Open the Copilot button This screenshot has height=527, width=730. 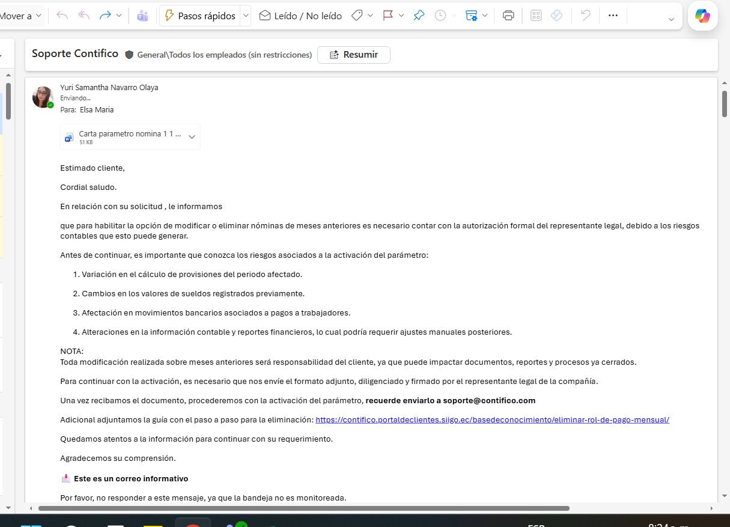click(702, 16)
